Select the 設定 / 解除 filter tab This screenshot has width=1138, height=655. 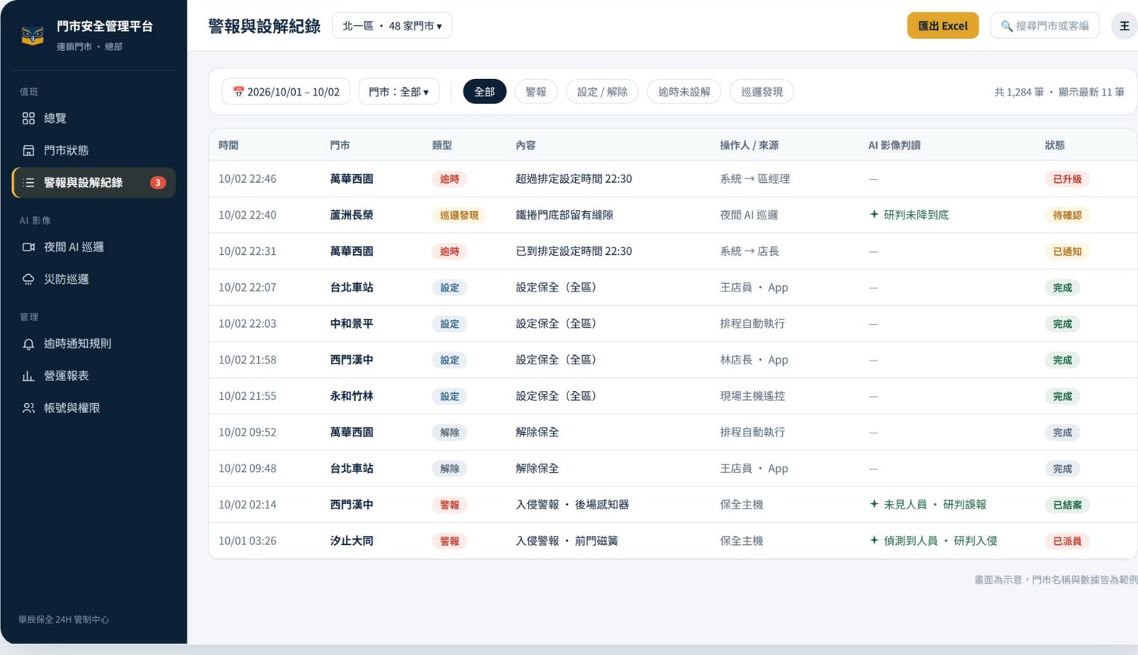point(602,92)
